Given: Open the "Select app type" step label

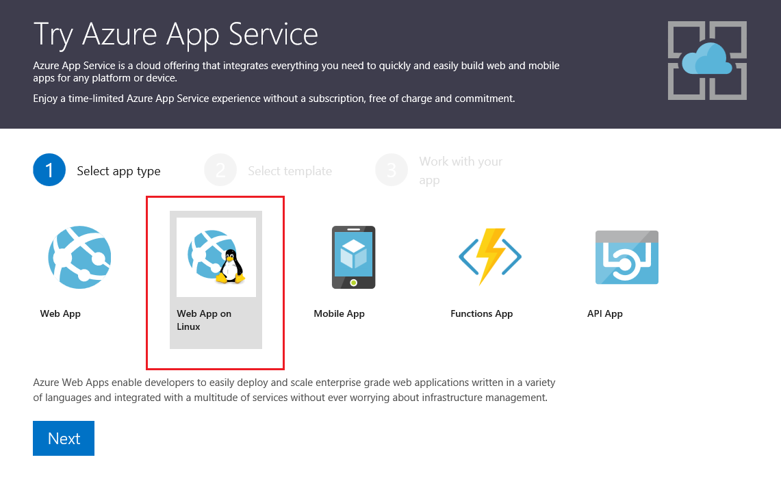Looking at the screenshot, I should 118,171.
